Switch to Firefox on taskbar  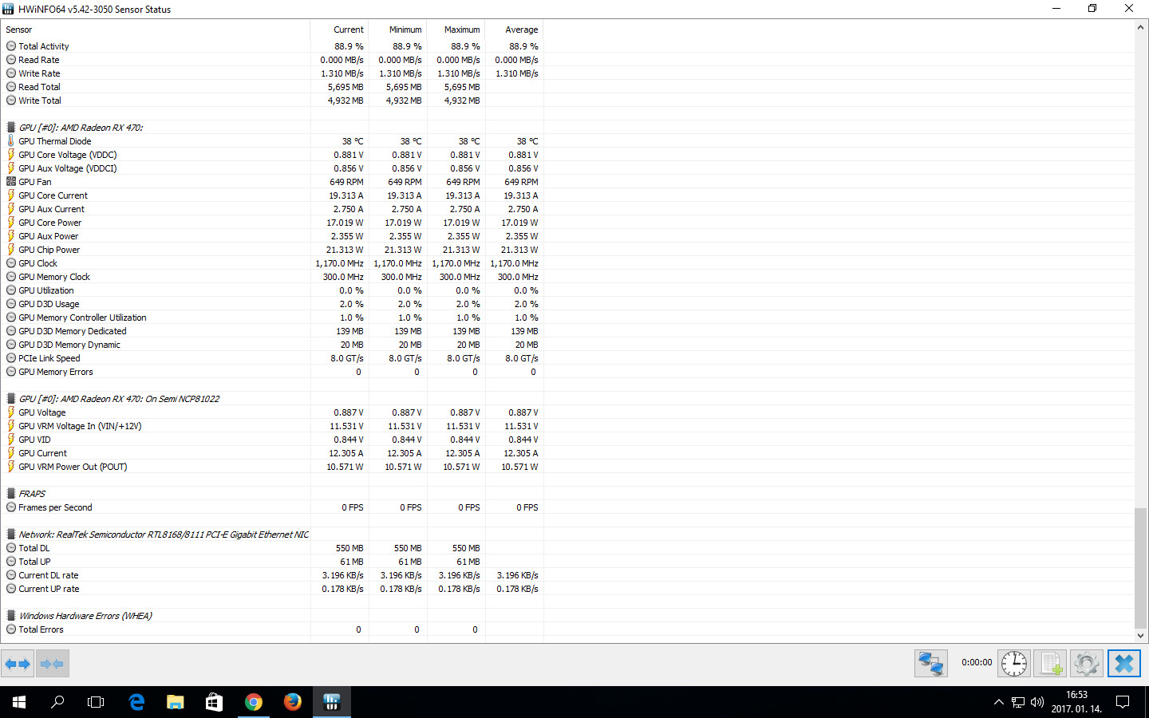point(293,702)
